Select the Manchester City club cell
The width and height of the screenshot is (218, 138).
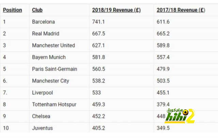tap(51, 81)
